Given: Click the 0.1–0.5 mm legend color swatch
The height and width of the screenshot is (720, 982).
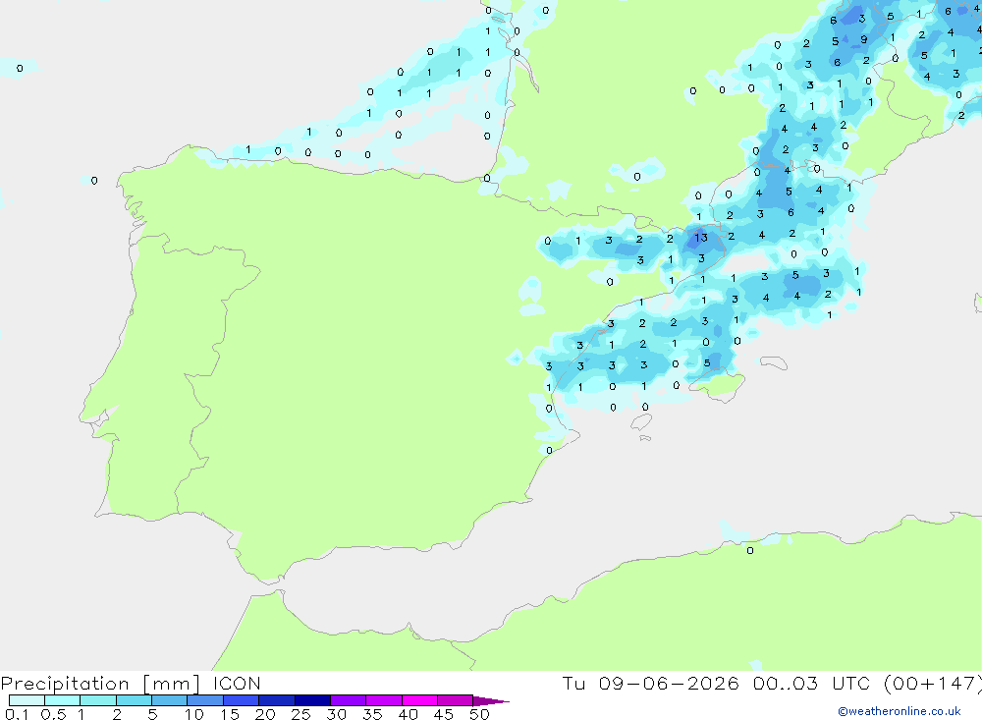Looking at the screenshot, I should click(x=27, y=700).
